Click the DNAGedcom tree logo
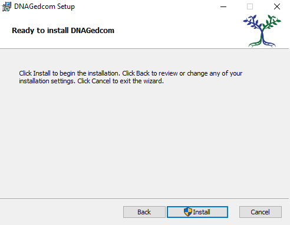290x225 pixels. (x=262, y=31)
